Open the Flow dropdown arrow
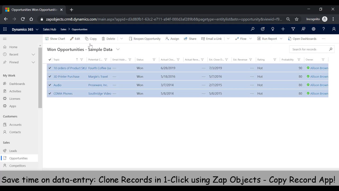This screenshot has height=191, width=339. click(x=251, y=39)
